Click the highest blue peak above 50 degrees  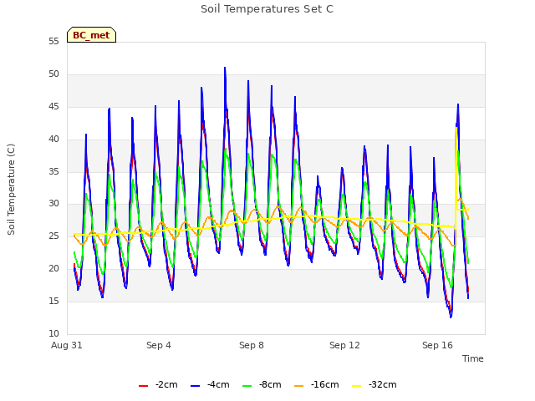click(225, 69)
